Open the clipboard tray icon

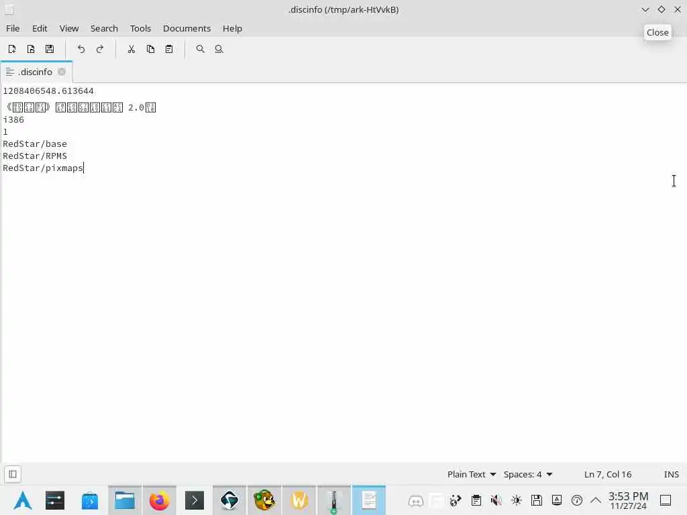coord(476,500)
